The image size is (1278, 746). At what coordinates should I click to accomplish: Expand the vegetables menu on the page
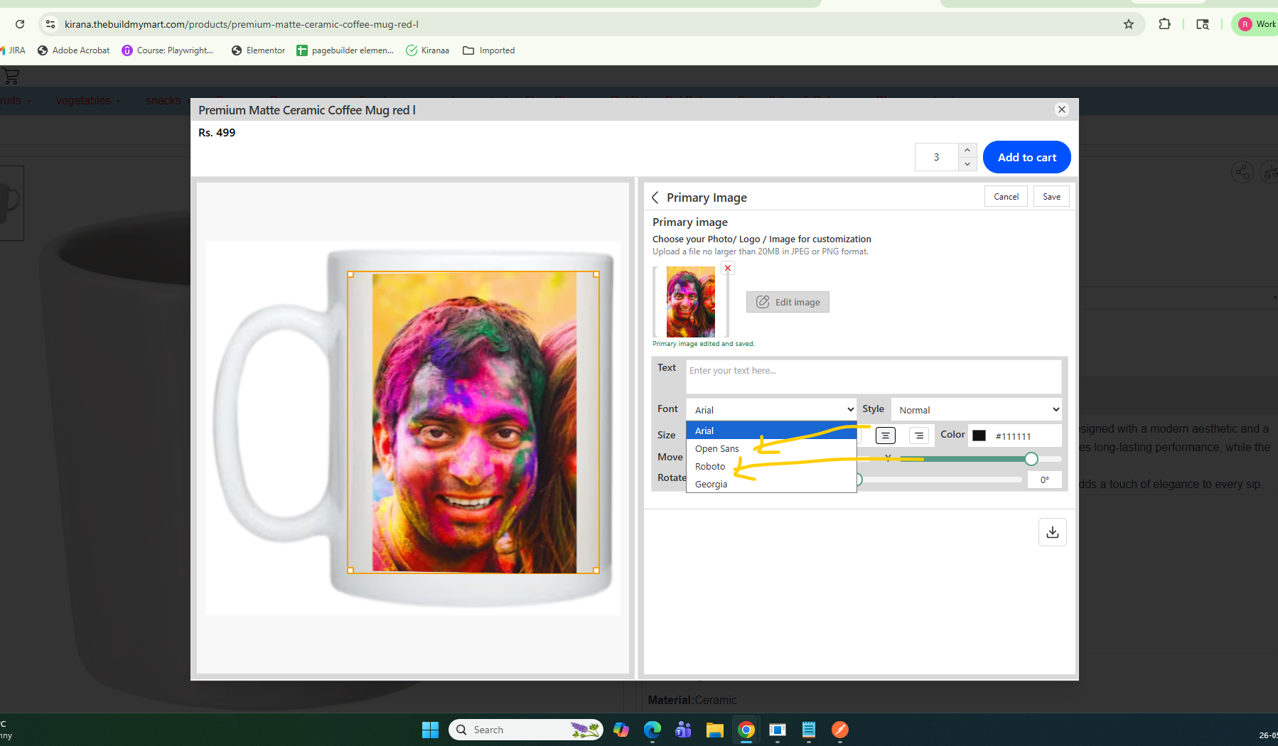(x=88, y=100)
